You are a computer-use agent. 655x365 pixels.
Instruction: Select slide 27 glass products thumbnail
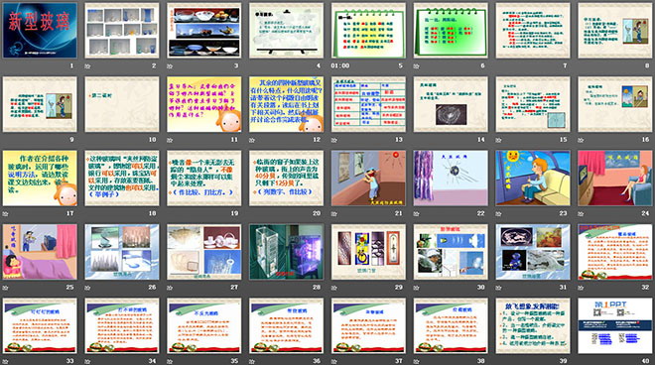[x=203, y=252]
